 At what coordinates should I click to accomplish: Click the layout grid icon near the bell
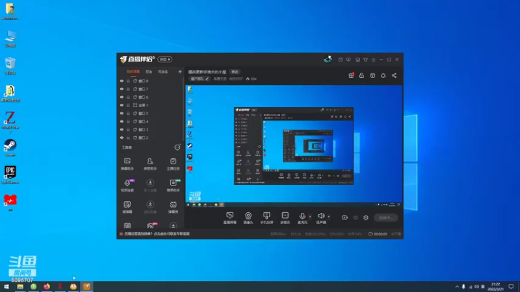(x=372, y=75)
